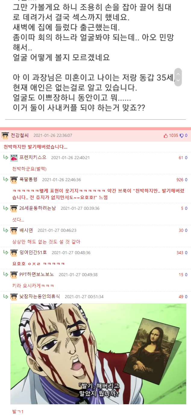
Task: Click username 낮잠자는동안의휴식
Action: pyautogui.click(x=40, y=297)
